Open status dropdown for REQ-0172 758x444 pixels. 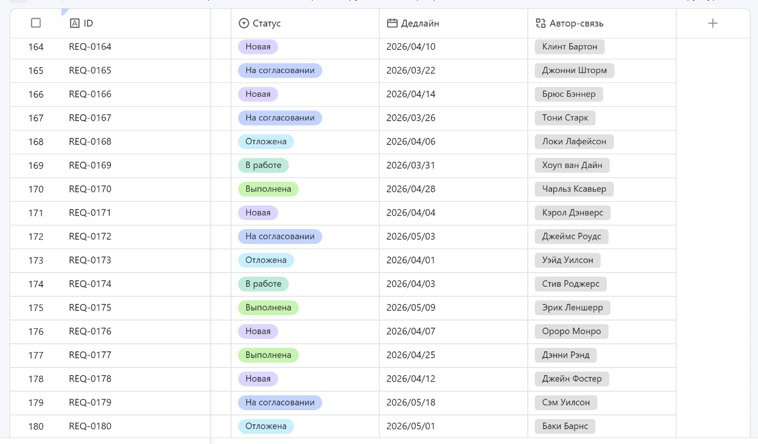280,237
